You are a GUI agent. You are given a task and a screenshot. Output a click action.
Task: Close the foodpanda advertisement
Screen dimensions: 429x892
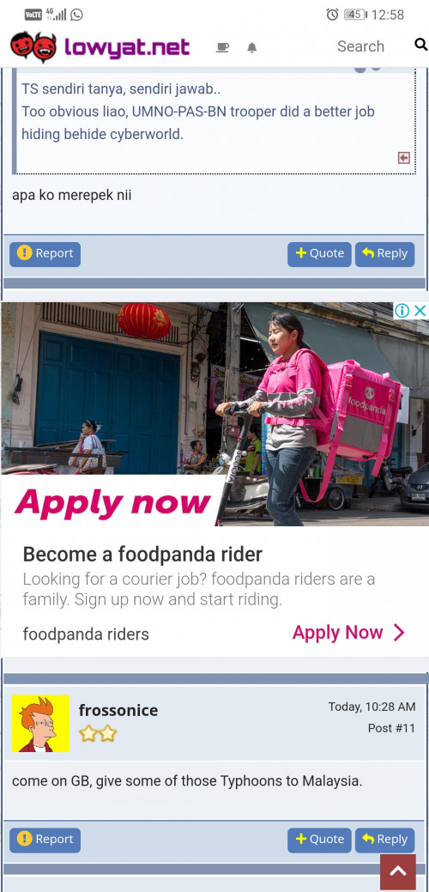tap(420, 311)
